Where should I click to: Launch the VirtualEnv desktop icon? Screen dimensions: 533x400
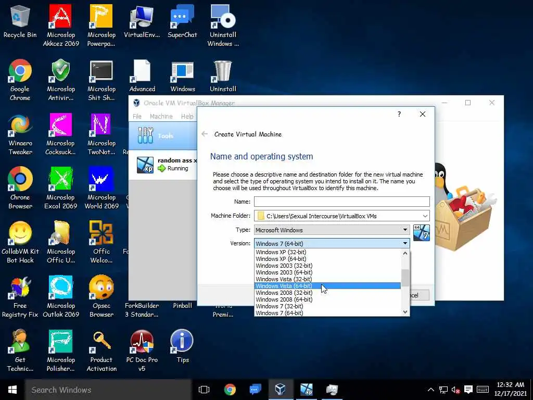(x=142, y=21)
